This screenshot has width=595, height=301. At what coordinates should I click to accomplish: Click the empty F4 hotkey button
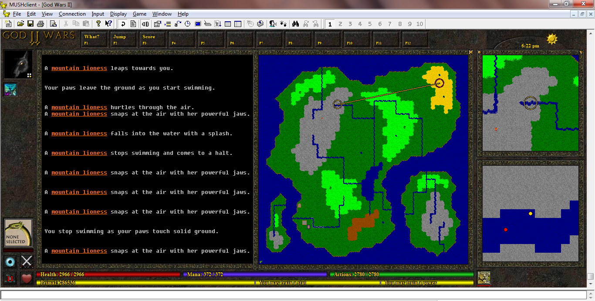[x=182, y=40]
